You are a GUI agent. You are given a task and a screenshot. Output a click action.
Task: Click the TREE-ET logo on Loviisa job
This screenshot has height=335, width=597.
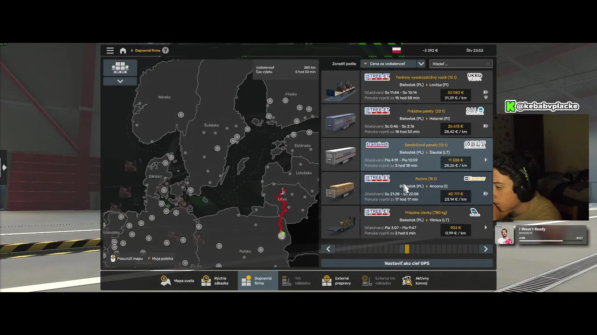[x=377, y=77]
